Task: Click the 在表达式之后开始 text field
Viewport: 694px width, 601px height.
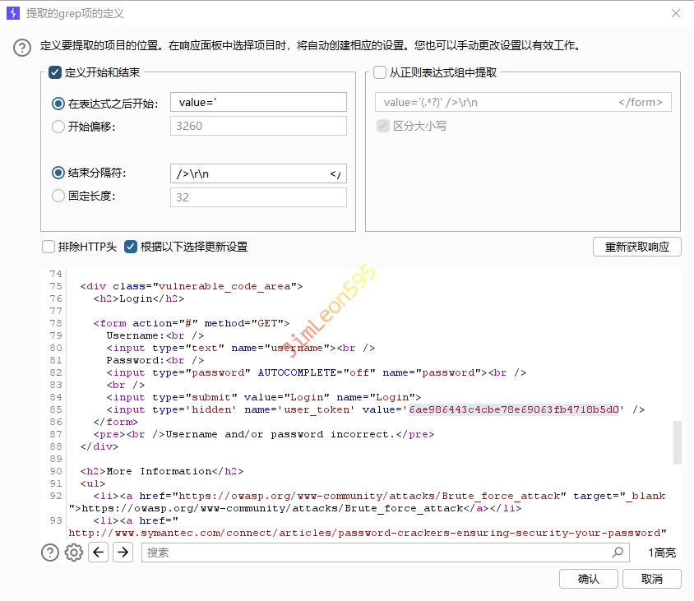Action: pyautogui.click(x=258, y=103)
